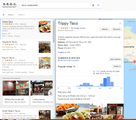Advance the Discover more places carousel arrow
136x120 pixels.
click(x=51, y=93)
